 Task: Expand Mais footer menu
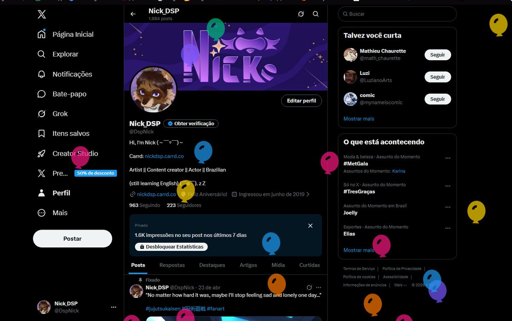(x=400, y=285)
